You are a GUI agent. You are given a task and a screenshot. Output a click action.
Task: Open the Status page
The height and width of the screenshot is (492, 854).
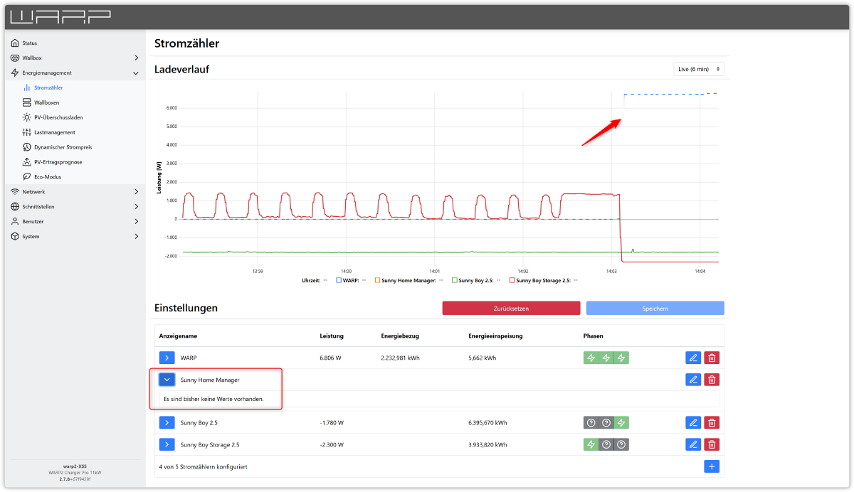pyautogui.click(x=29, y=43)
